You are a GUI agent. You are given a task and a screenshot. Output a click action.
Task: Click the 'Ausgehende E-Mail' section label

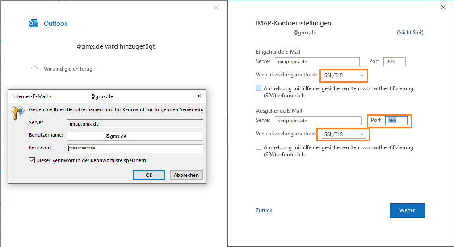279,111
